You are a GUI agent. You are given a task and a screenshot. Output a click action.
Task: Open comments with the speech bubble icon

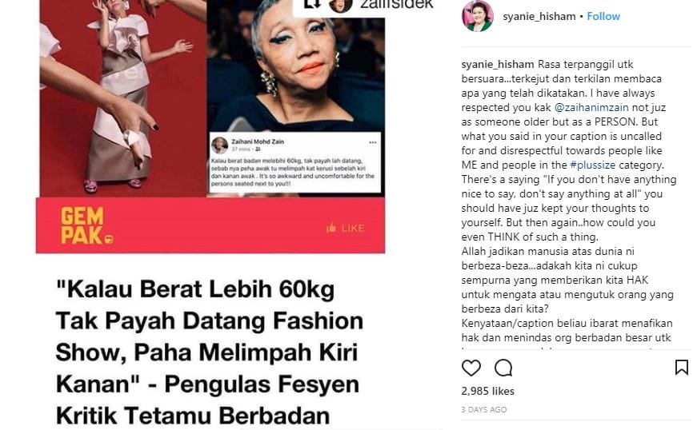tap(503, 368)
